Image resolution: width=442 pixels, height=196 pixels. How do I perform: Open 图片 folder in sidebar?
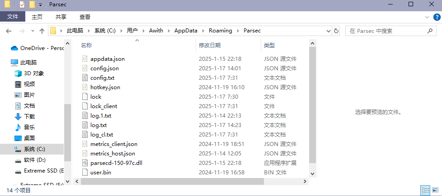pyautogui.click(x=25, y=95)
